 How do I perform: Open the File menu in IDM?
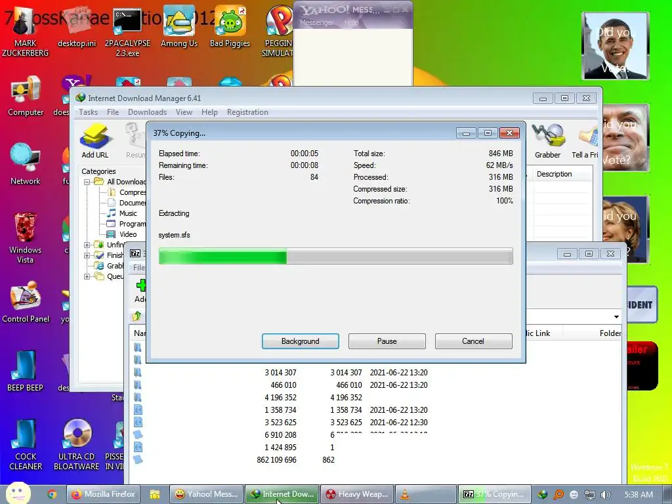(113, 112)
